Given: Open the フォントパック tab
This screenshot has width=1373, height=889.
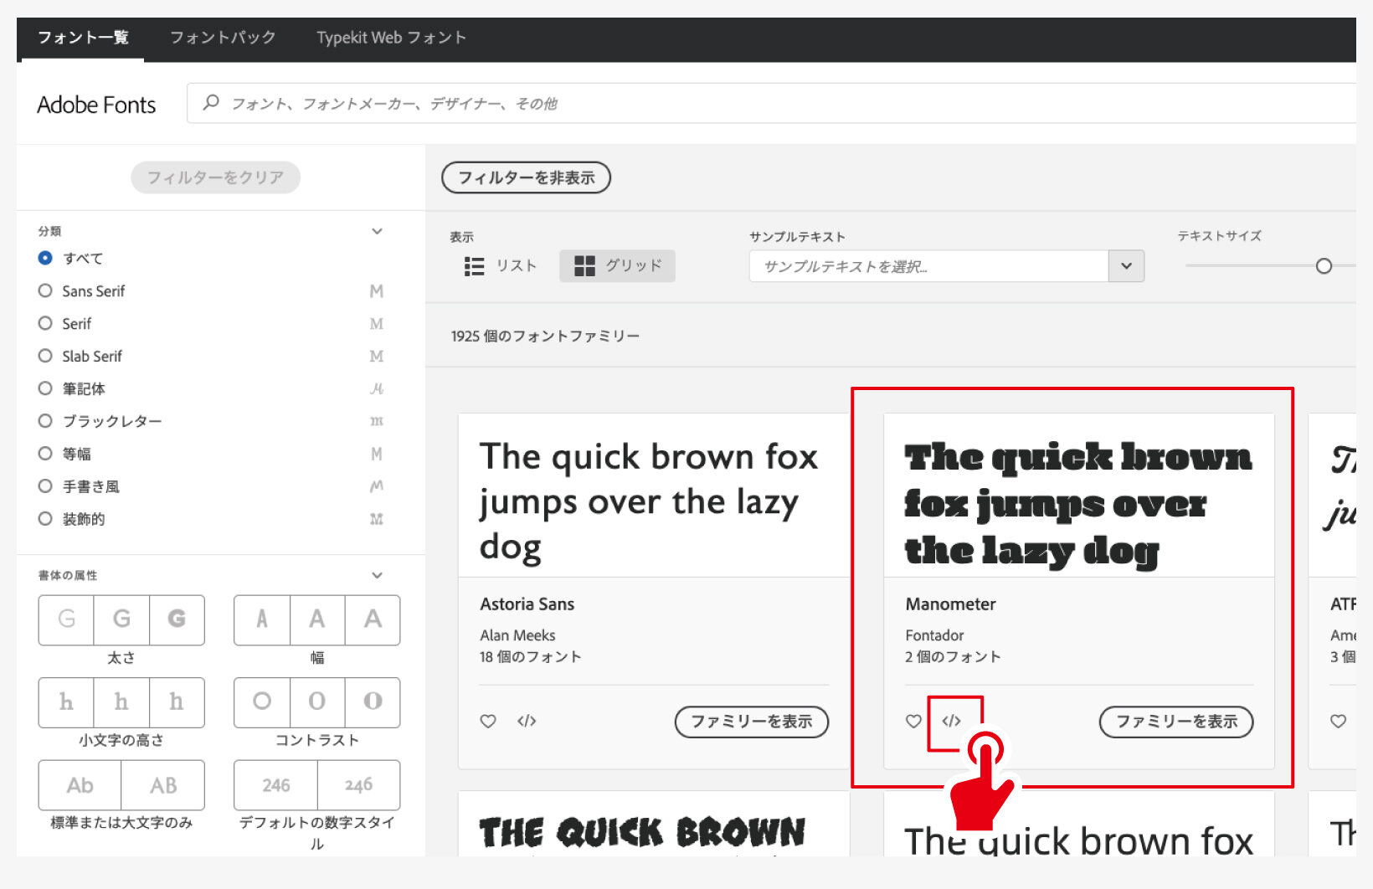Looking at the screenshot, I should (223, 38).
